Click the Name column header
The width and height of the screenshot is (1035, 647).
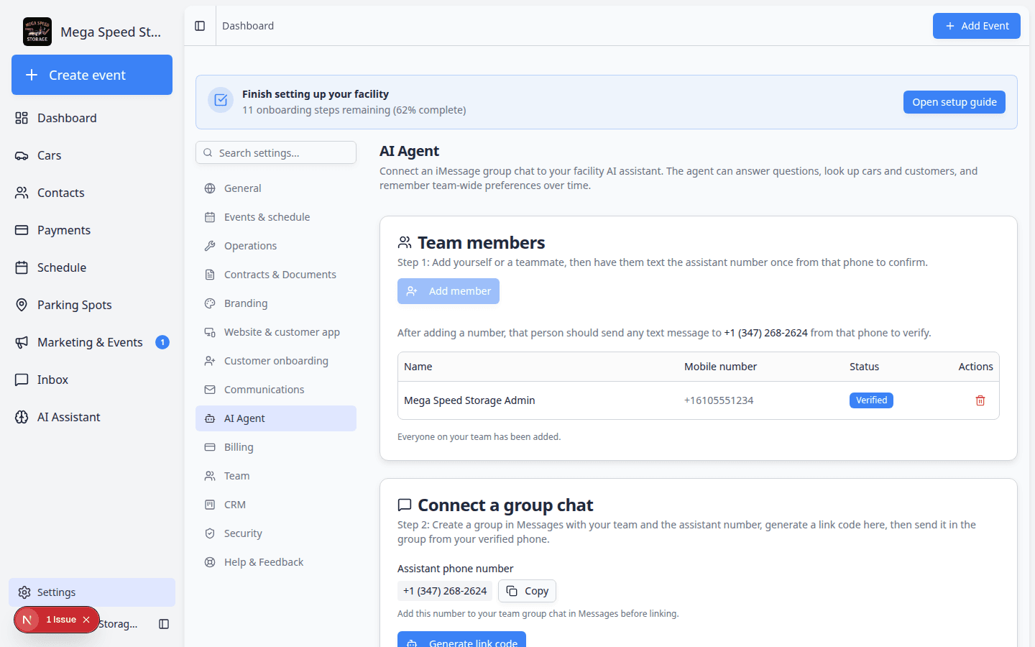click(418, 367)
